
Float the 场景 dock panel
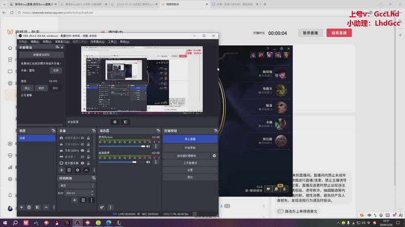[54, 131]
